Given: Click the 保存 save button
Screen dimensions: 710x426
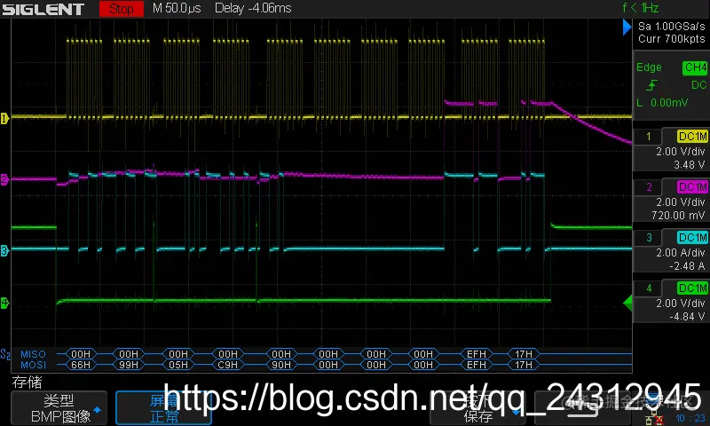Looking at the screenshot, I should click(479, 408).
